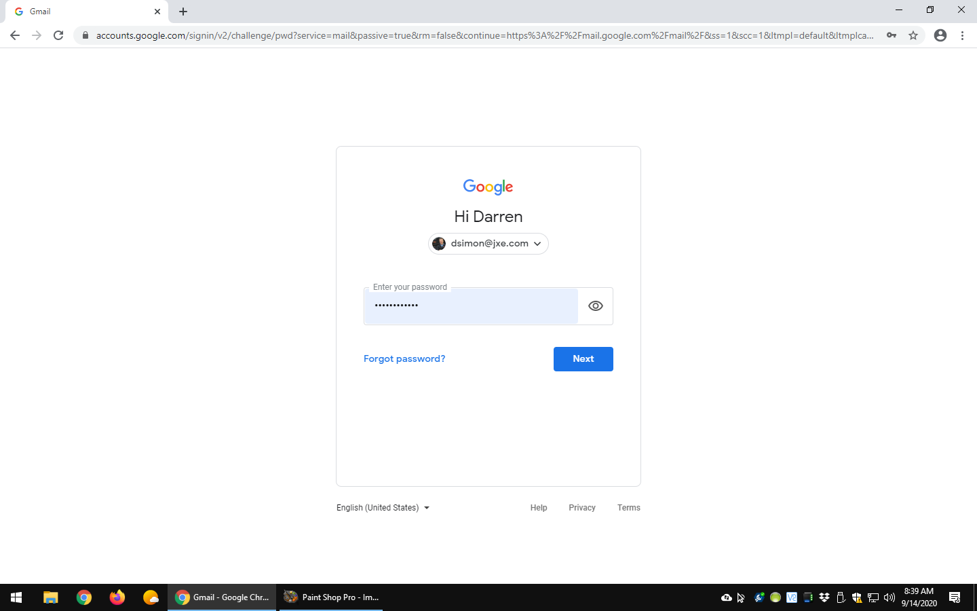
Task: Open the Terms link in the footer
Action: click(x=629, y=508)
